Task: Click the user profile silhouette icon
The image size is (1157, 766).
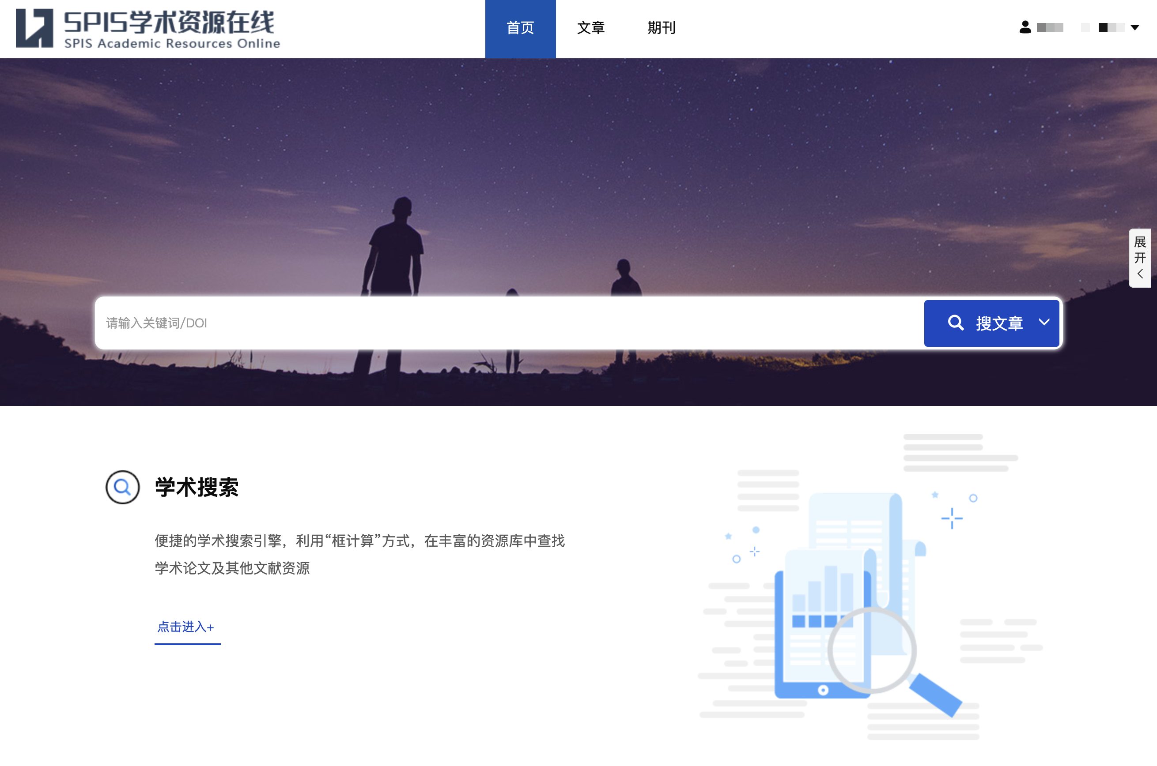Action: click(1025, 27)
